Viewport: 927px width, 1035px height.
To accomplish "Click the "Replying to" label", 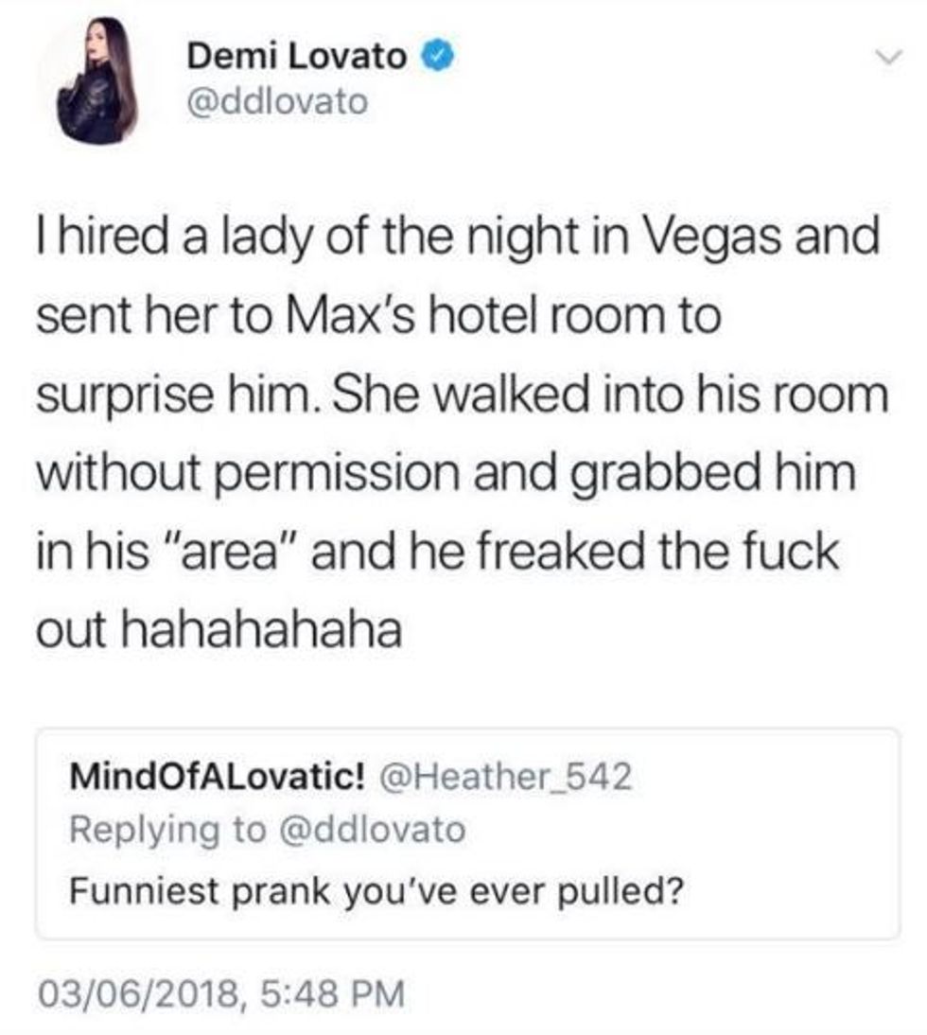I will coord(168,831).
